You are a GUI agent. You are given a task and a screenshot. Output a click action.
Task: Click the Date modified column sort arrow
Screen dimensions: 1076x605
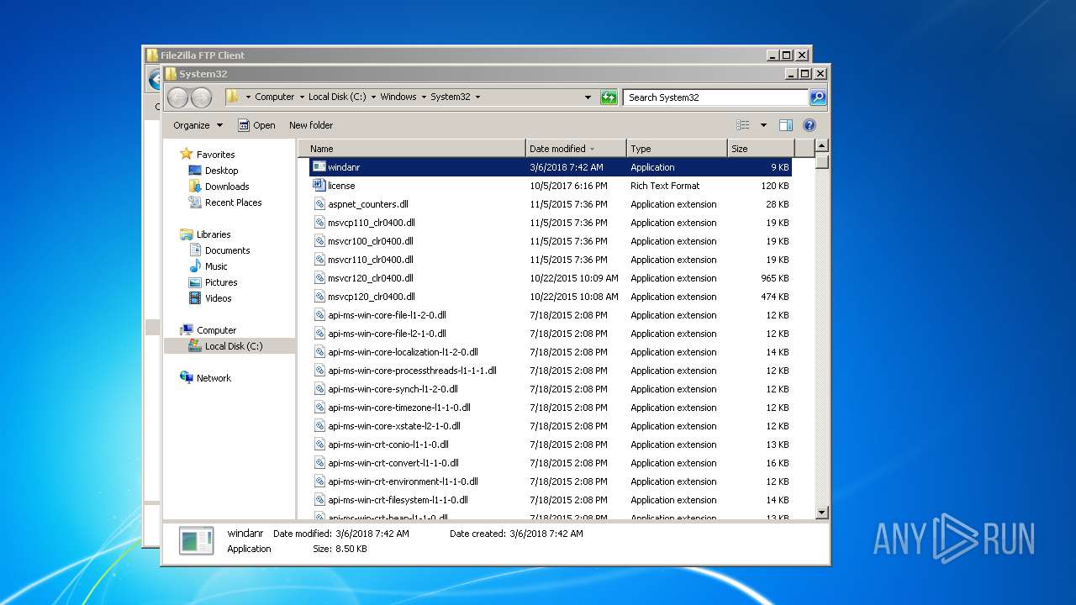(x=593, y=149)
